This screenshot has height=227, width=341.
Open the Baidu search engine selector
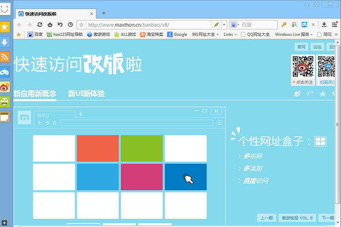click(234, 25)
